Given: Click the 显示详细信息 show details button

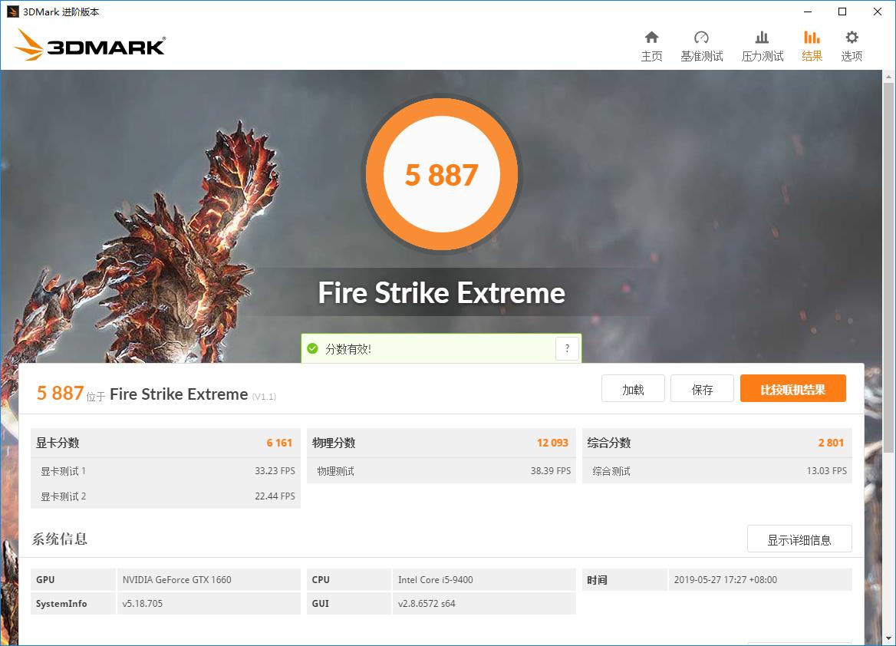Looking at the screenshot, I should 799,539.
